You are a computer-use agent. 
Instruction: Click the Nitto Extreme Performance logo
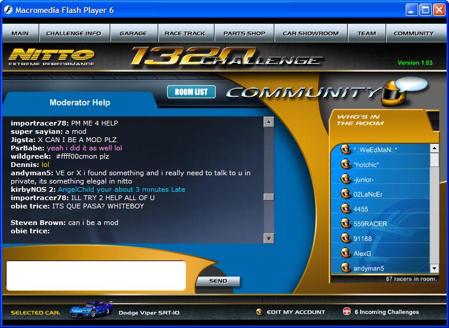(52, 57)
